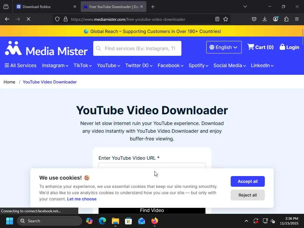This screenshot has width=304, height=228.
Task: Close the Download Roblox tab
Action: pyautogui.click(x=75, y=7)
